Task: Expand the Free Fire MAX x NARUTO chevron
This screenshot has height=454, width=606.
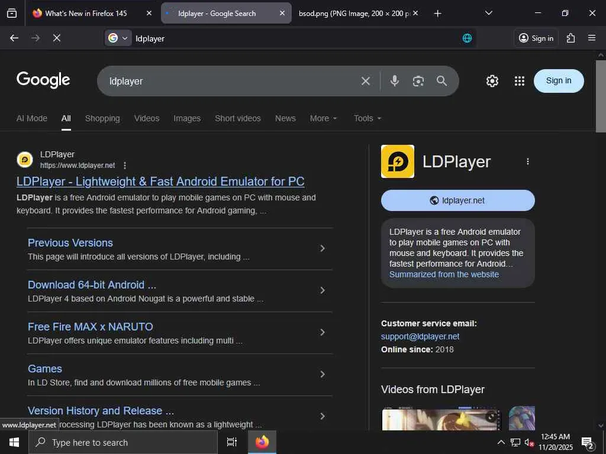Action: [323, 332]
